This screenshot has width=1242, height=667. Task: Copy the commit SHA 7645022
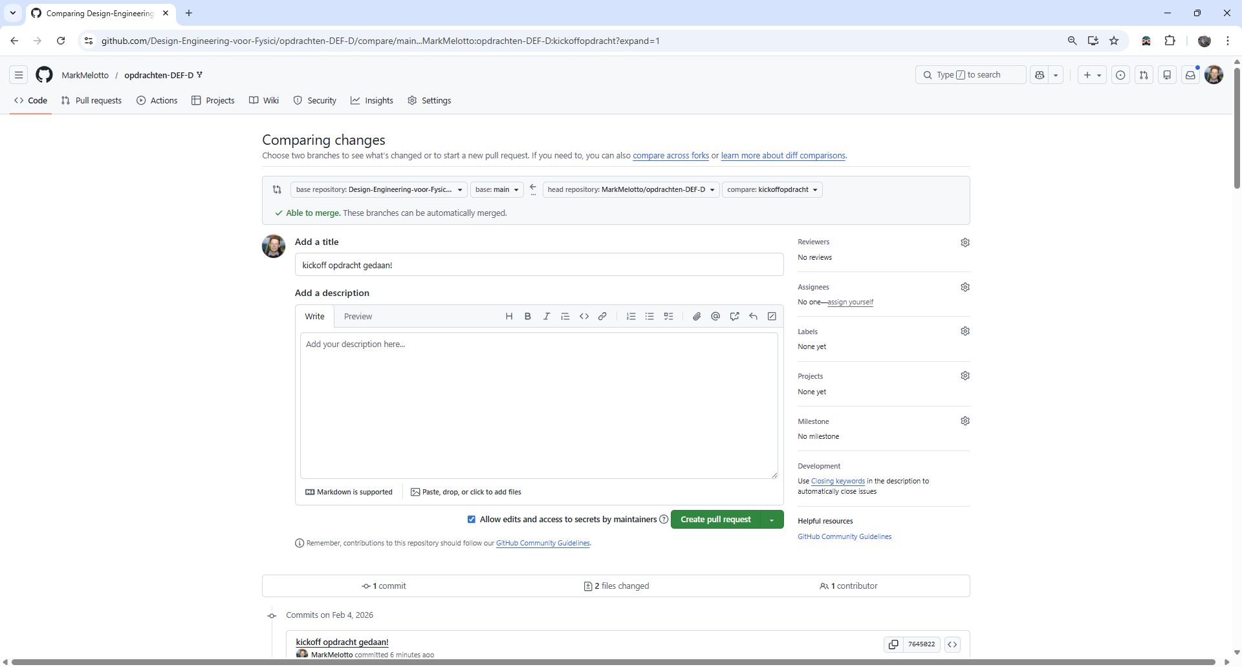pyautogui.click(x=893, y=644)
